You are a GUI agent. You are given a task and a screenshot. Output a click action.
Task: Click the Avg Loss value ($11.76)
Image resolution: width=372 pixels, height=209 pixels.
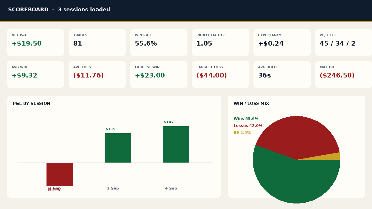tap(88, 76)
